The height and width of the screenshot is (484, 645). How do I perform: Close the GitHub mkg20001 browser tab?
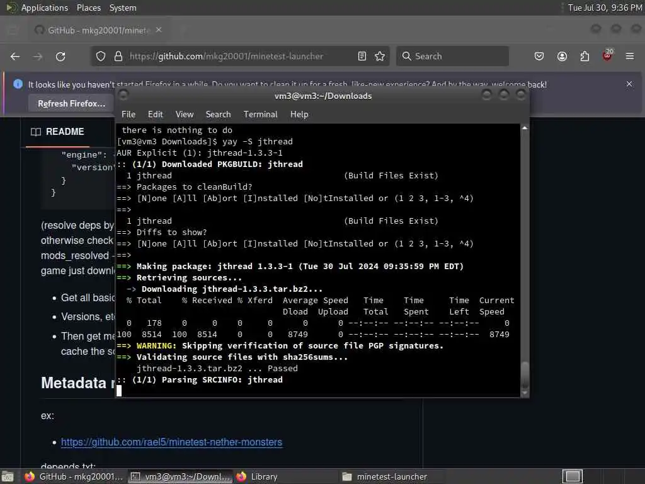pos(159,30)
